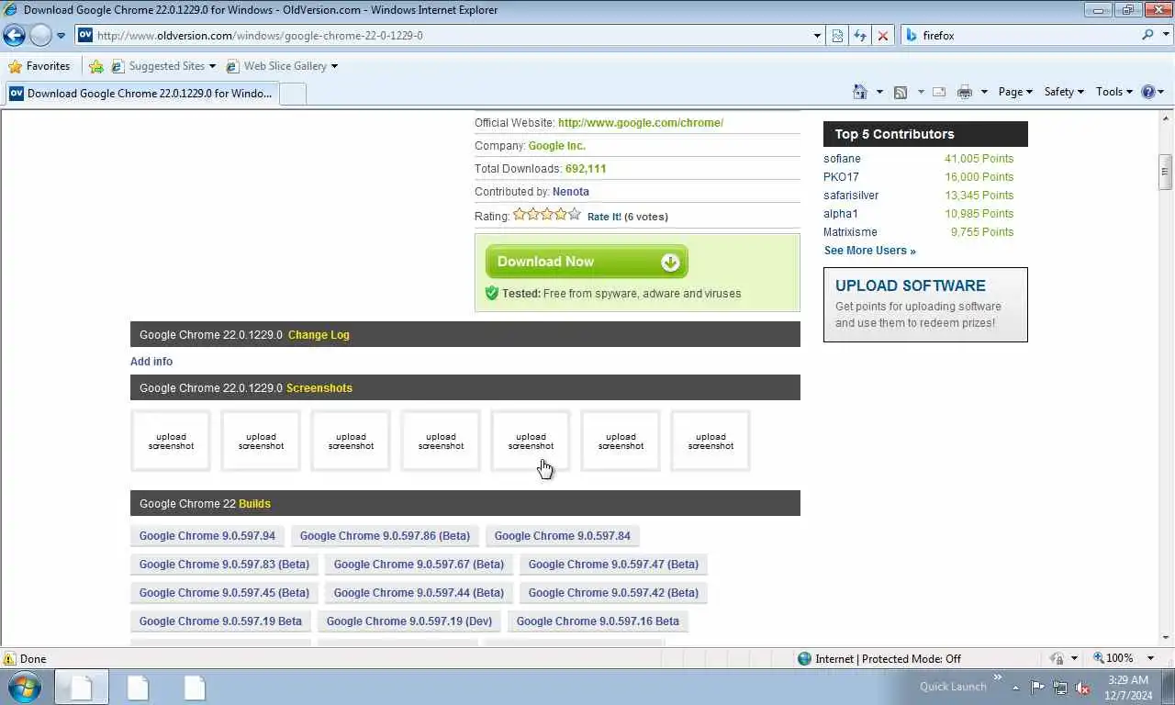
Task: Open the Favorites star button
Action: [x=39, y=66]
